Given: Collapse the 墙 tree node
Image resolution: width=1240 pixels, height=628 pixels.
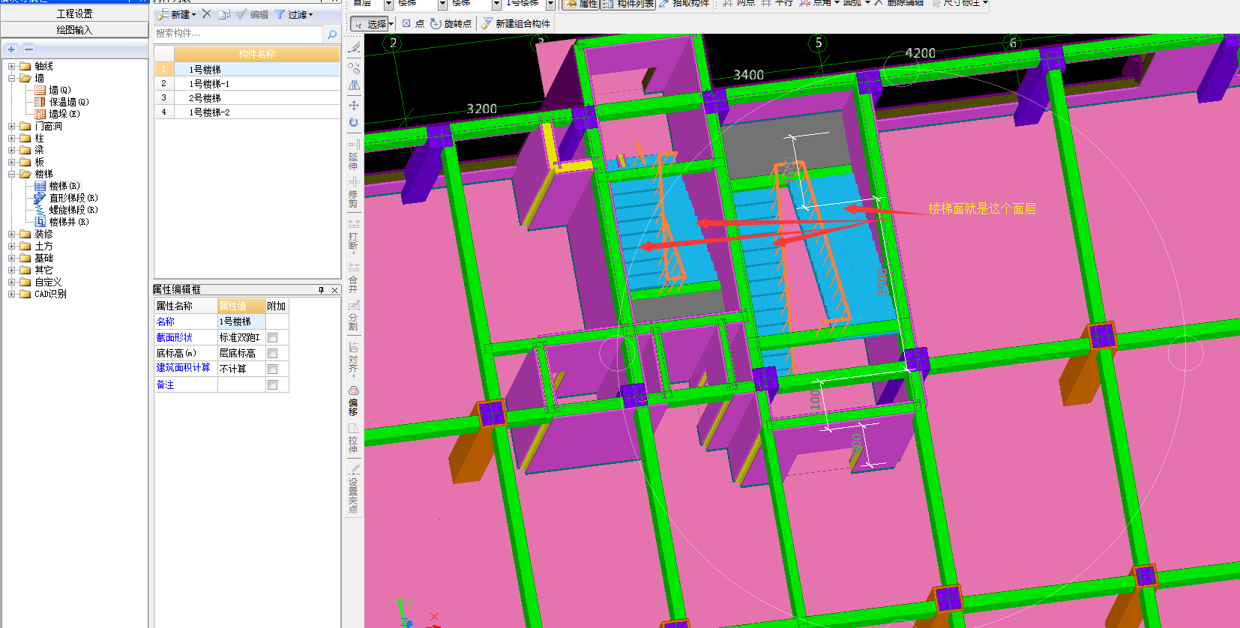Looking at the screenshot, I should pos(12,78).
